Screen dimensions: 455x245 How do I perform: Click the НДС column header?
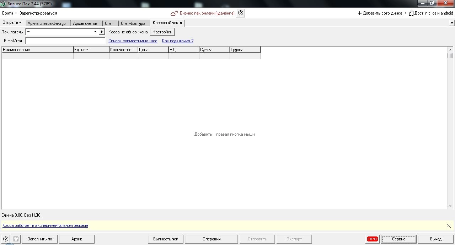coord(184,50)
